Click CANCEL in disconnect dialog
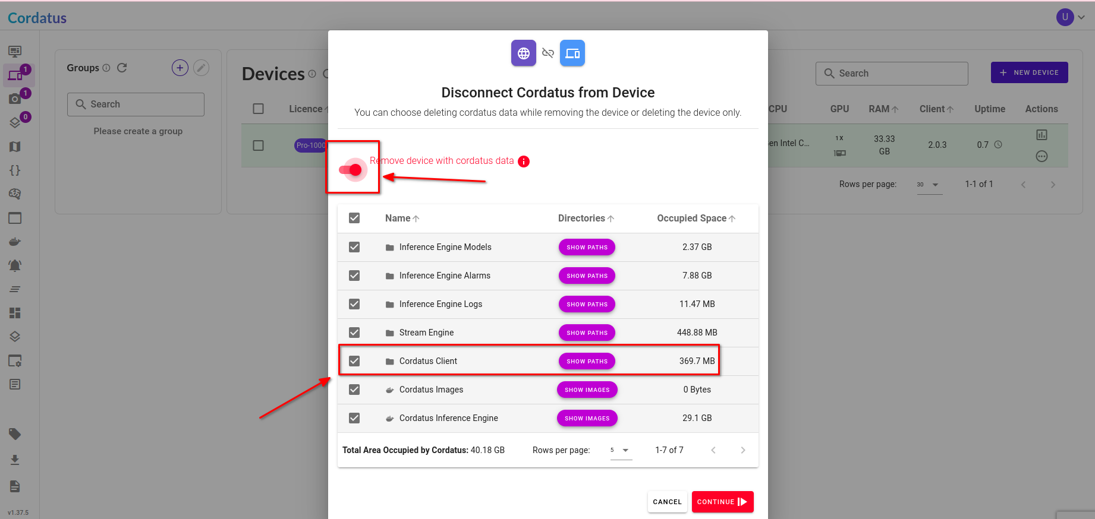 (x=667, y=502)
